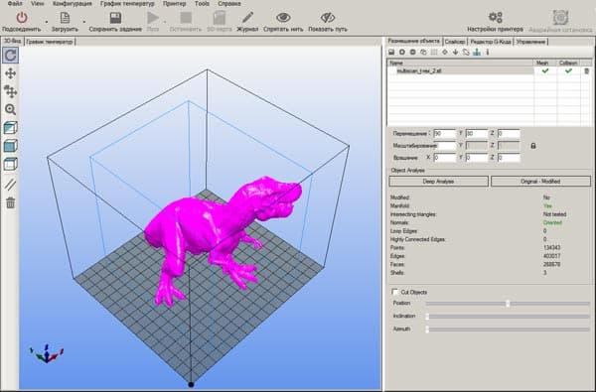596x392 pixels.
Task: Click the pink T-rex model in viewport
Action: pos(206,228)
